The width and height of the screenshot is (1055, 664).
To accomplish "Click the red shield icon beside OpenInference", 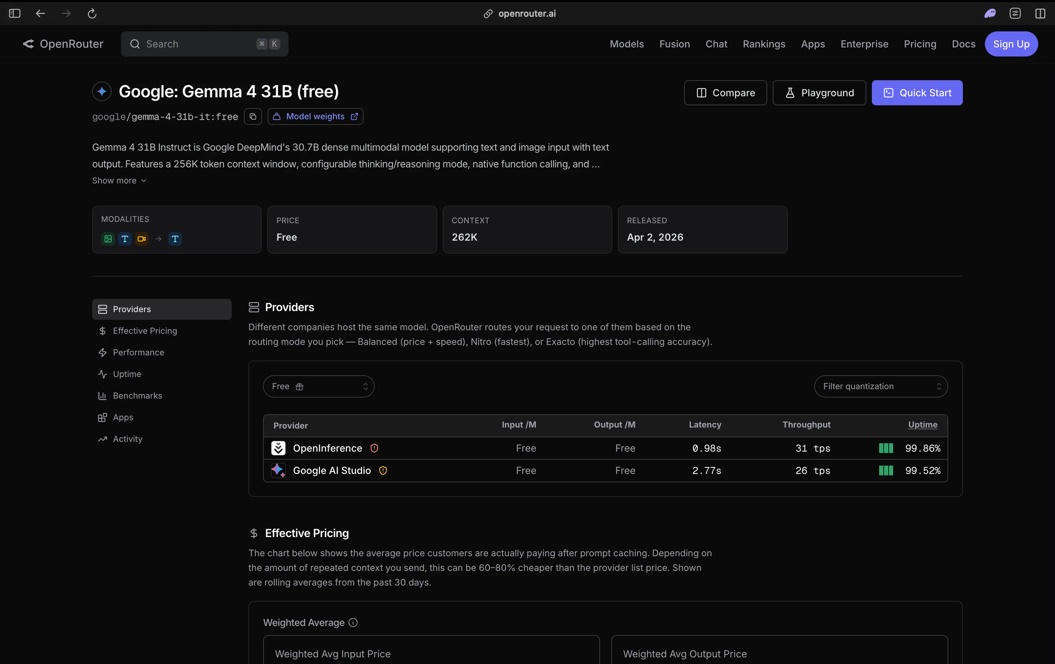I will pyautogui.click(x=374, y=448).
